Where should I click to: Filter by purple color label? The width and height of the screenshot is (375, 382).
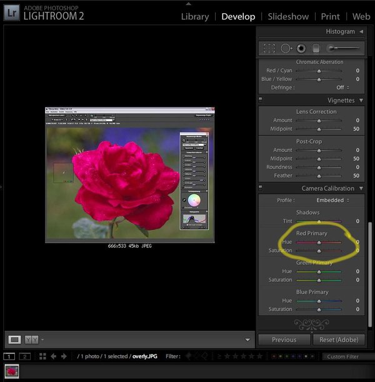[299, 356]
